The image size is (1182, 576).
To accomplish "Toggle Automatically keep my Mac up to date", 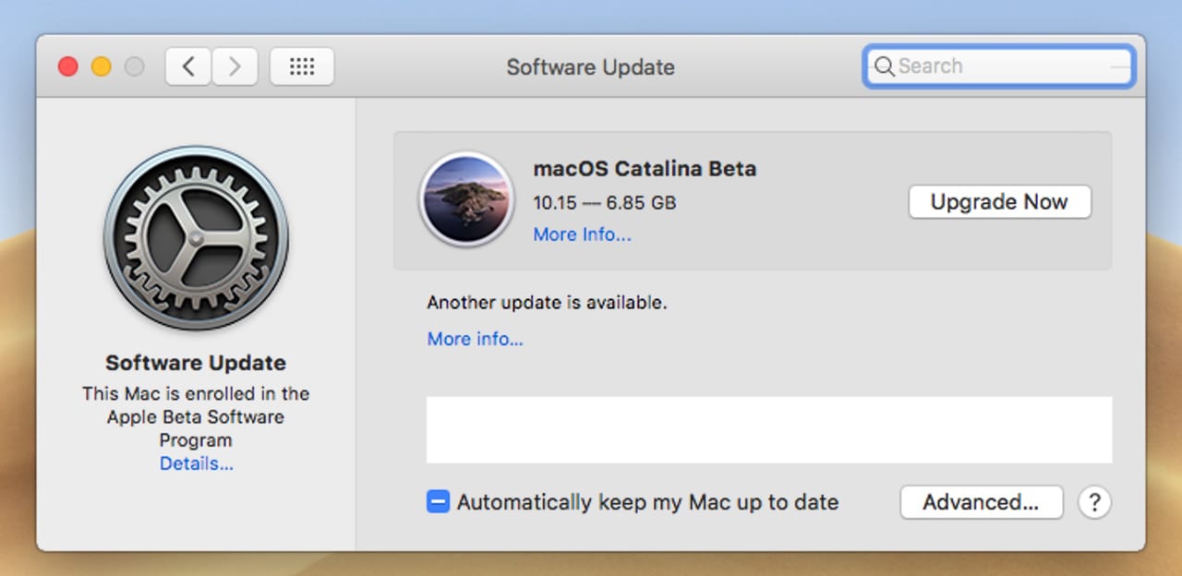I will (437, 501).
